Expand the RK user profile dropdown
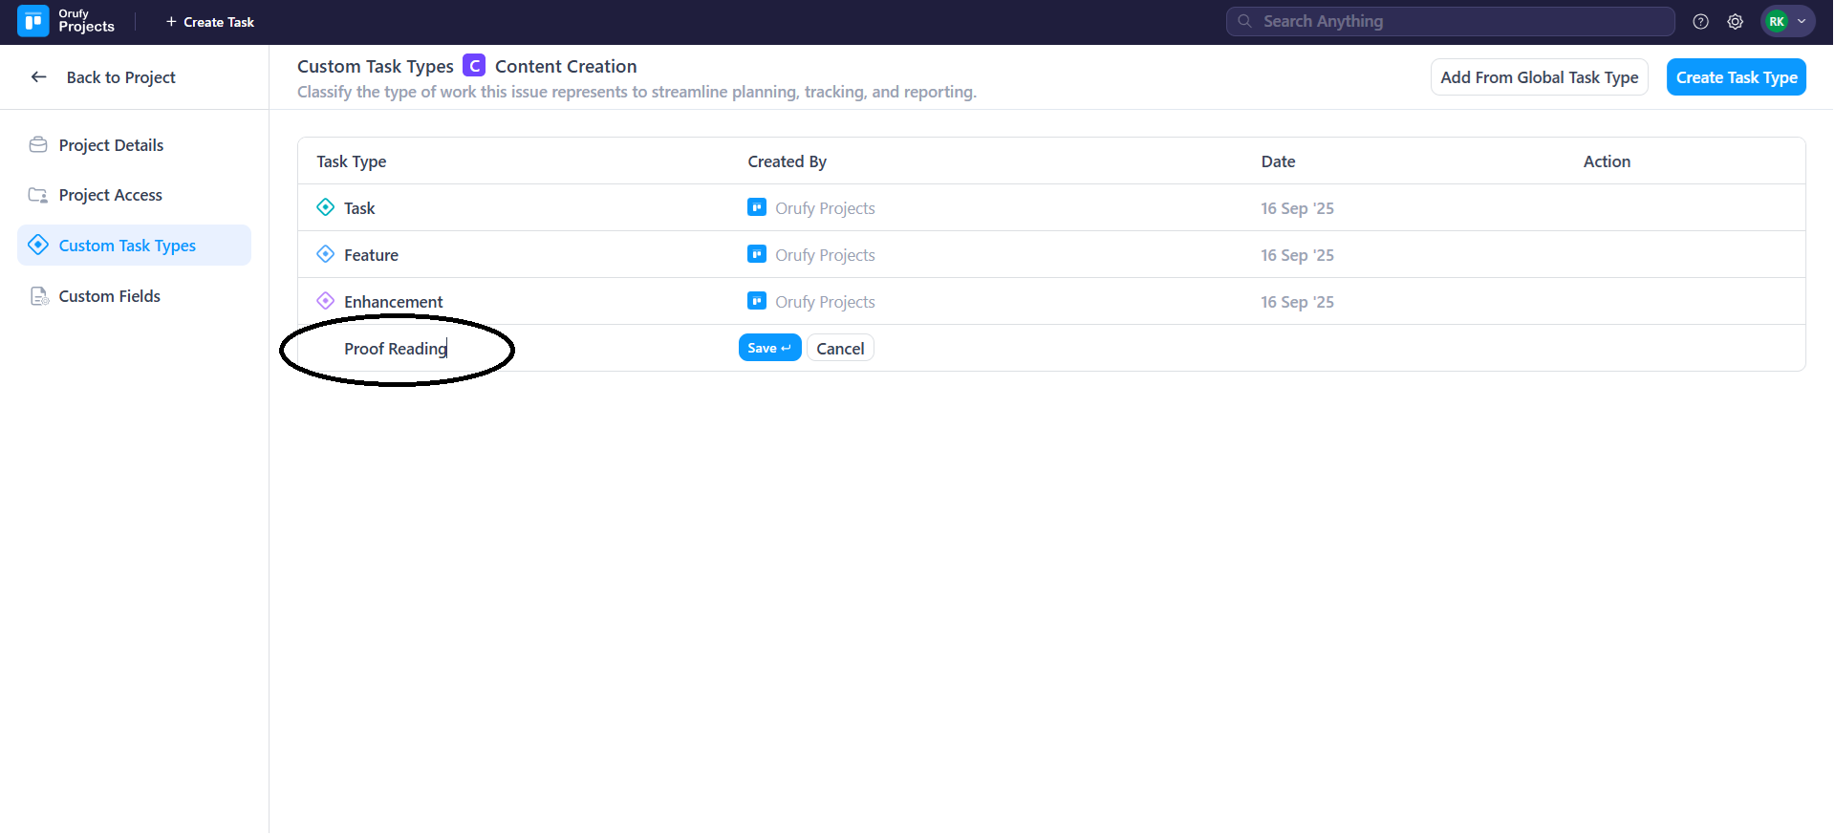This screenshot has width=1834, height=836. (1787, 21)
